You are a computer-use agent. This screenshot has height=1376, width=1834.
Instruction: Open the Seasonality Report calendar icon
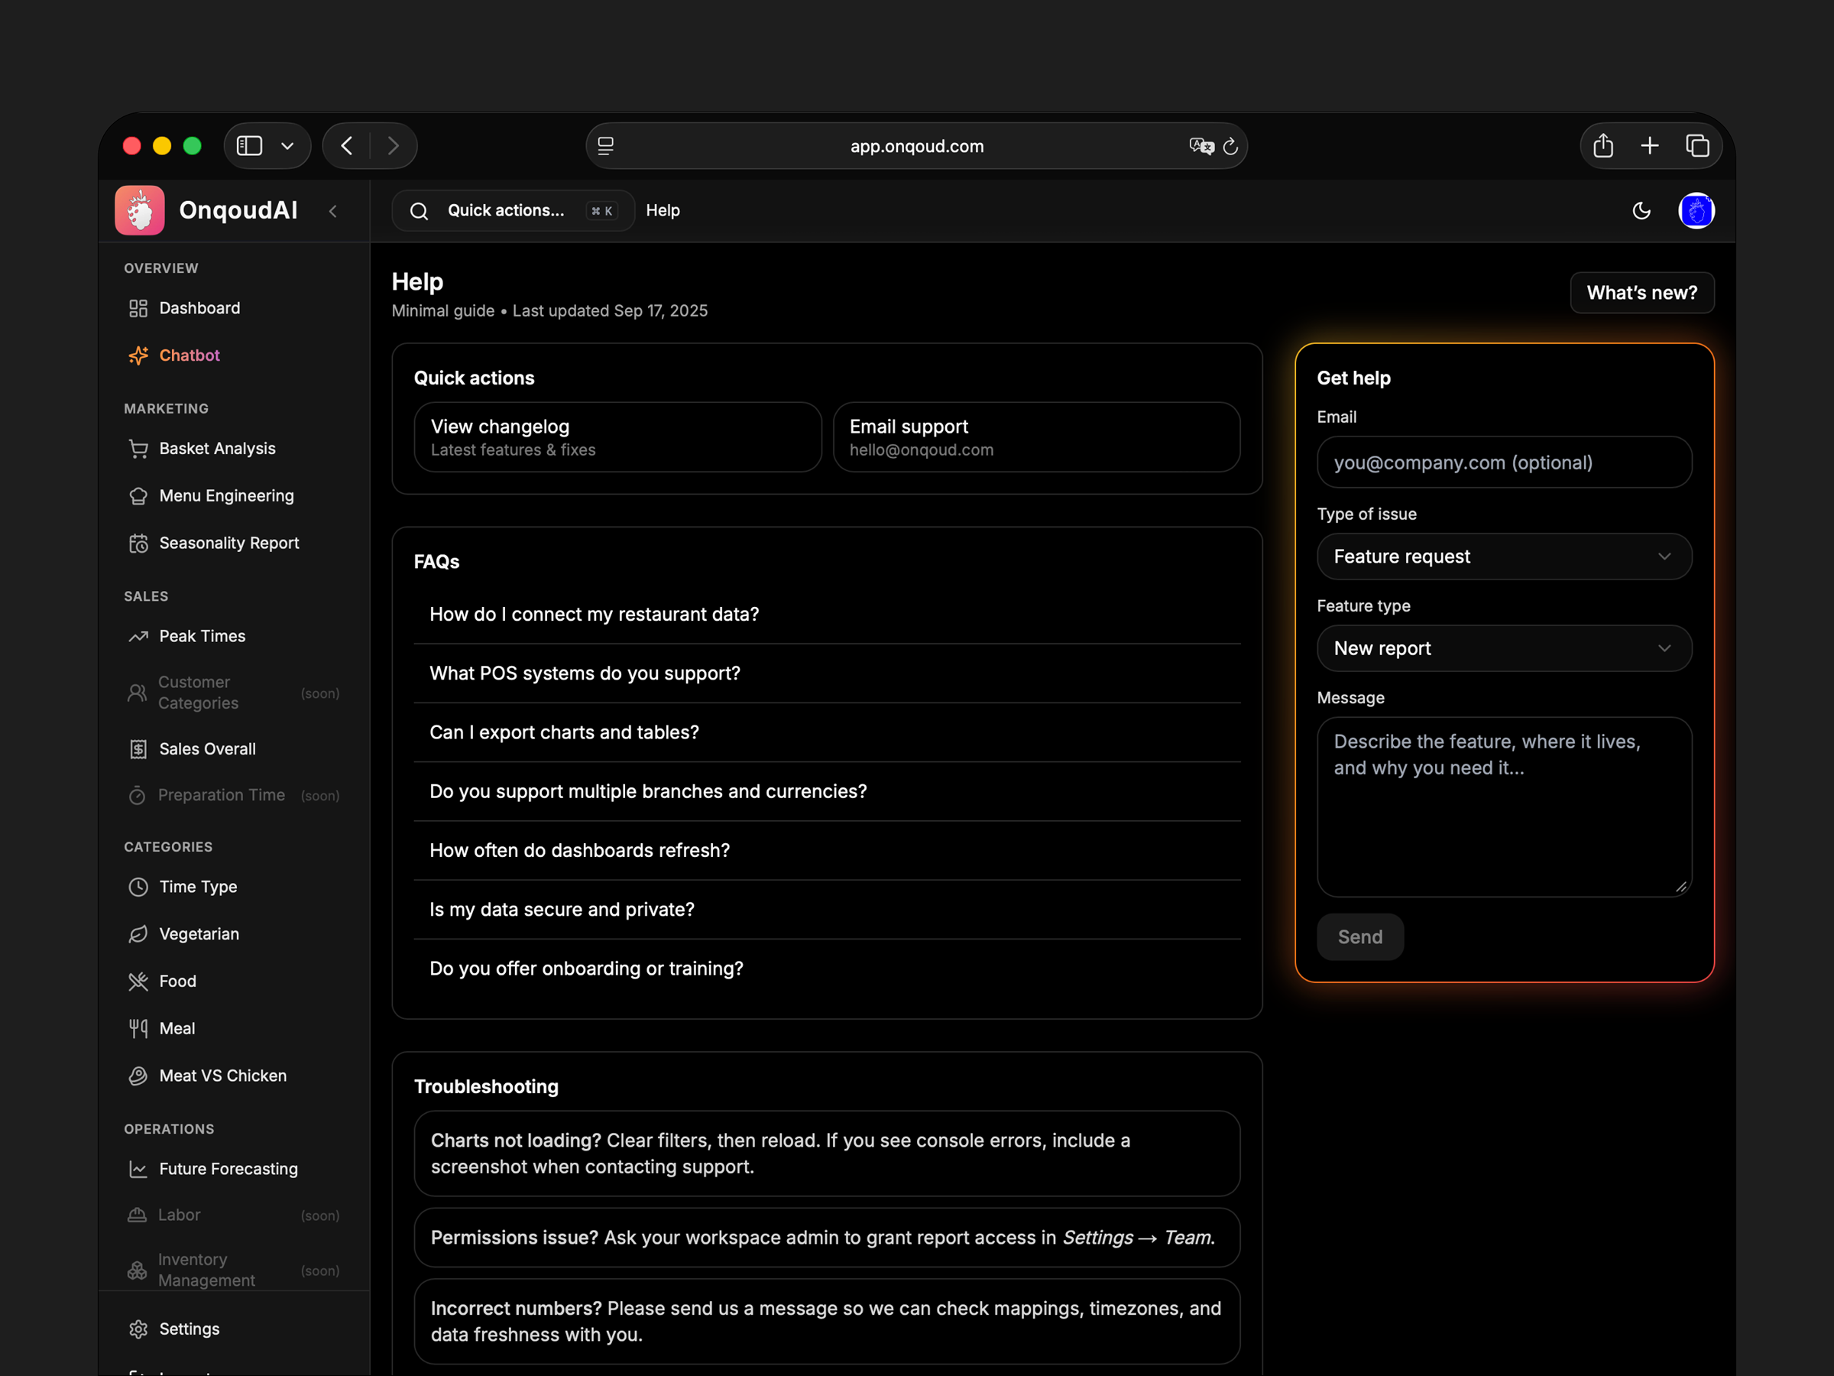coord(138,544)
